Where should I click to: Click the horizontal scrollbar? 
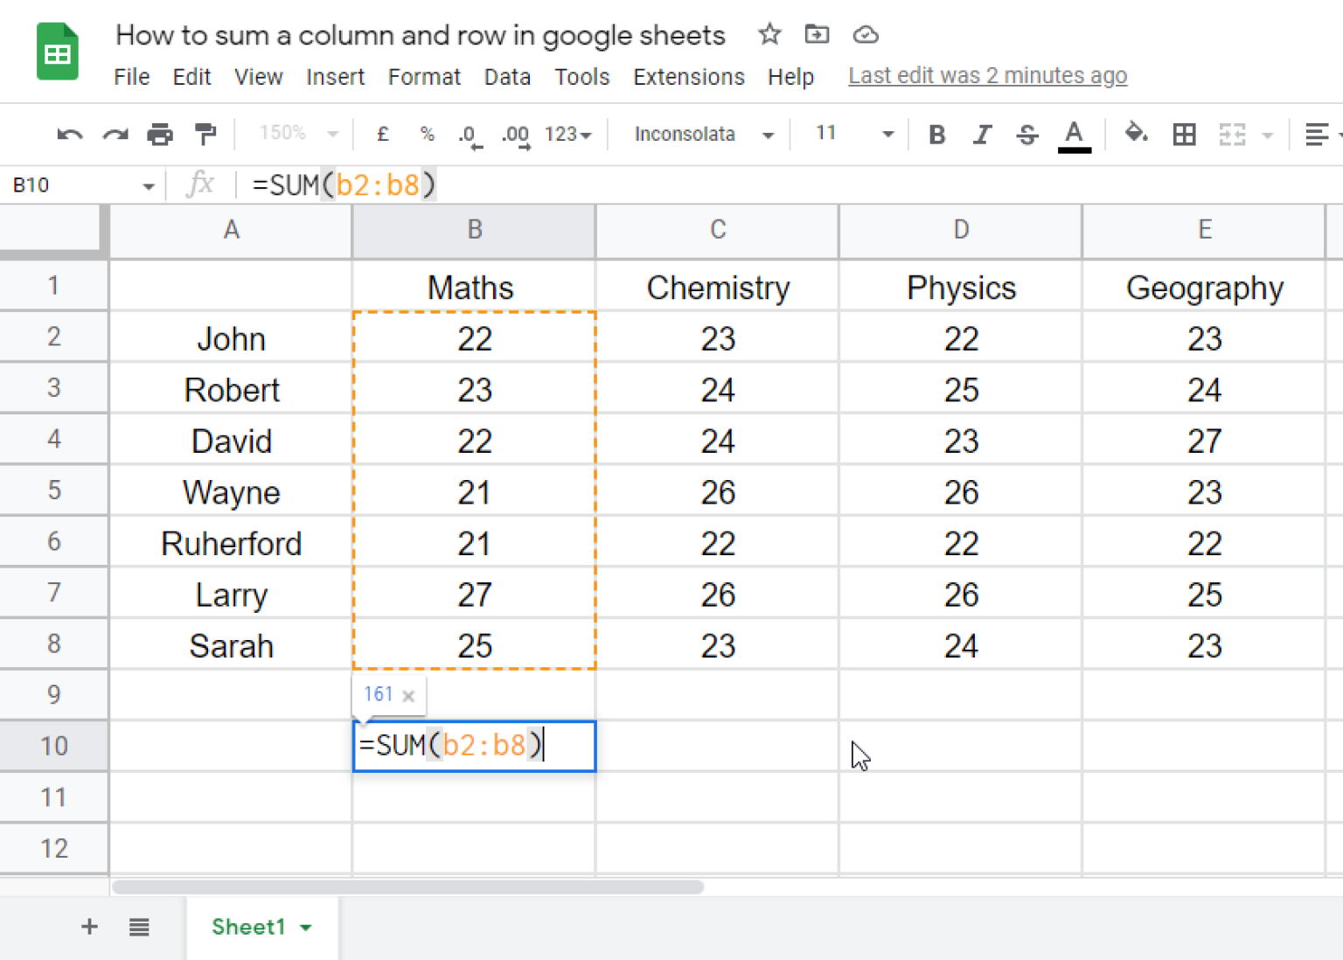[x=408, y=887]
